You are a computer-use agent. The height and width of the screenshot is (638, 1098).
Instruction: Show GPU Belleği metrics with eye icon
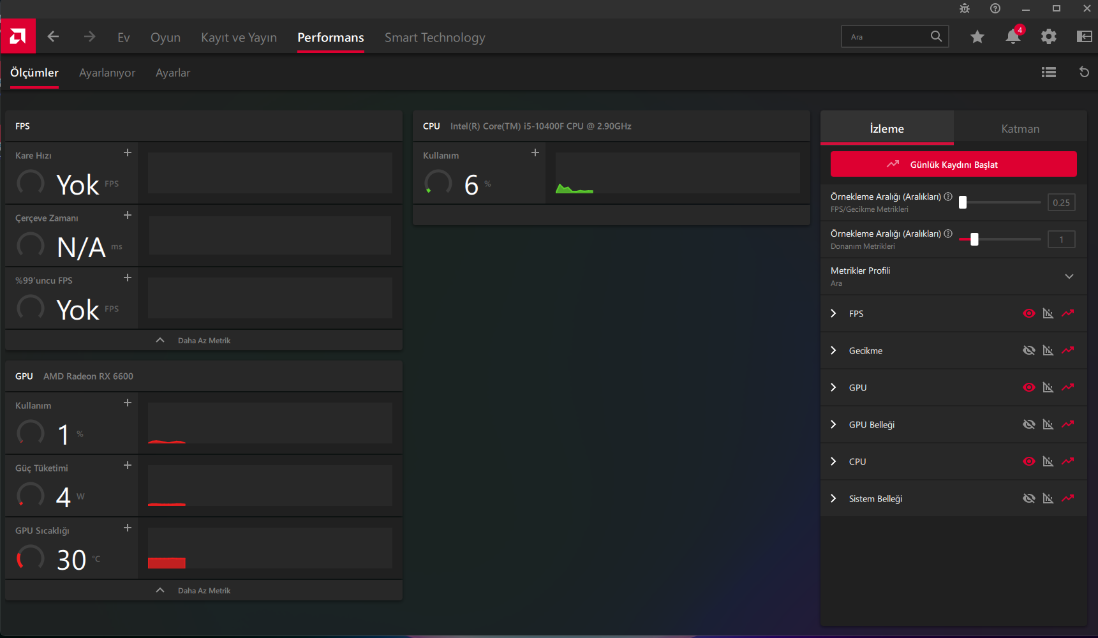click(x=1029, y=424)
